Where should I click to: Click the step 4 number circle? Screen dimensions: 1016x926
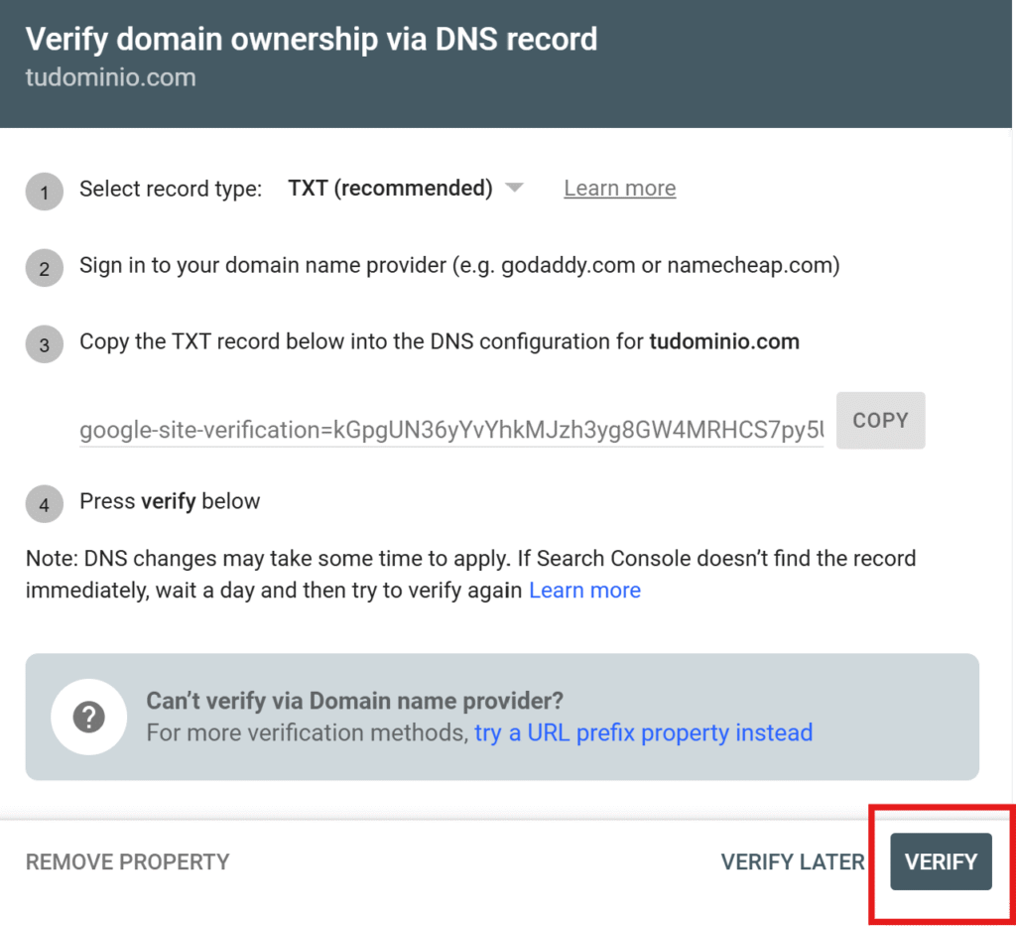click(x=44, y=503)
